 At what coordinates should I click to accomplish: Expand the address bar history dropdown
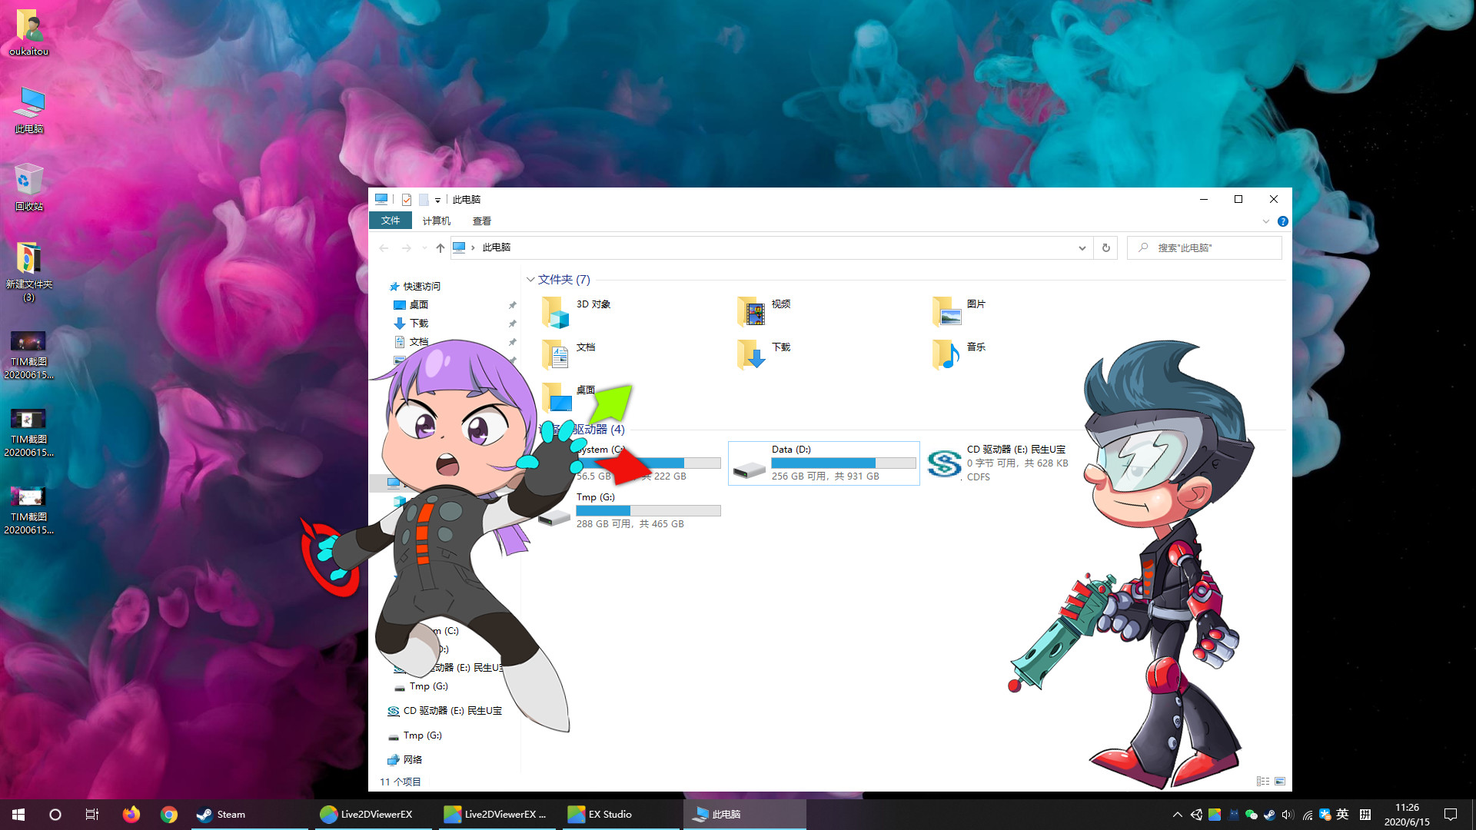[x=1082, y=247]
